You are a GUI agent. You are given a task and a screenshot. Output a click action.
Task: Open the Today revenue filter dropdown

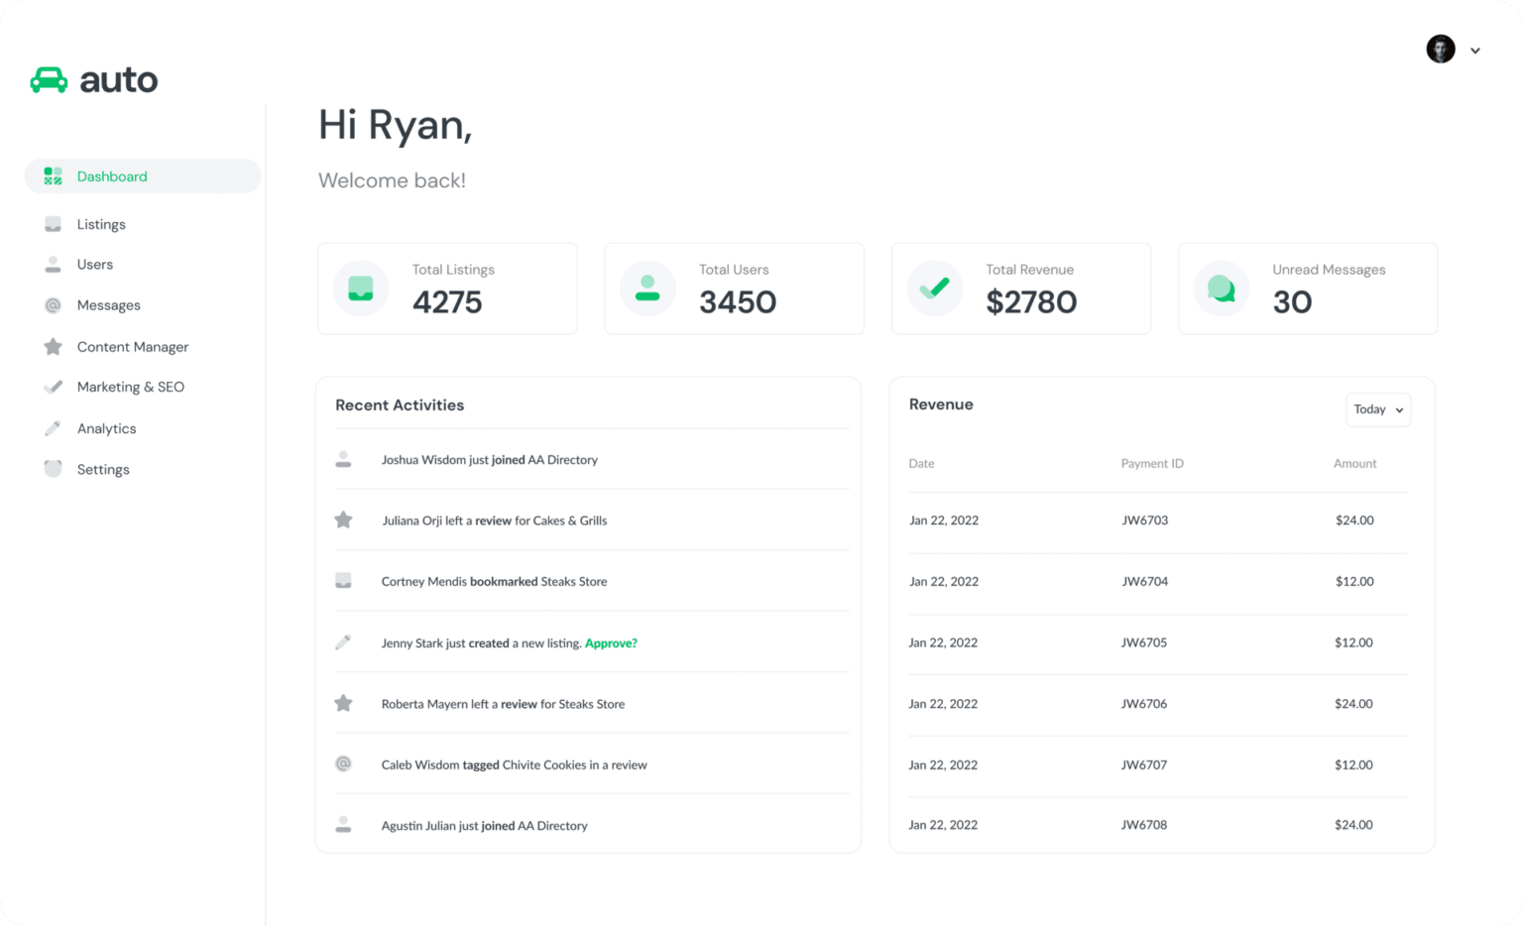1377,409
